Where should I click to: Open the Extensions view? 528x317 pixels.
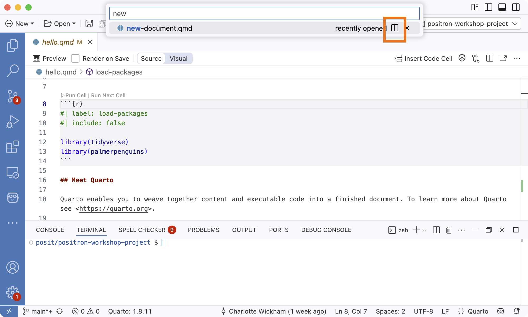click(x=12, y=147)
